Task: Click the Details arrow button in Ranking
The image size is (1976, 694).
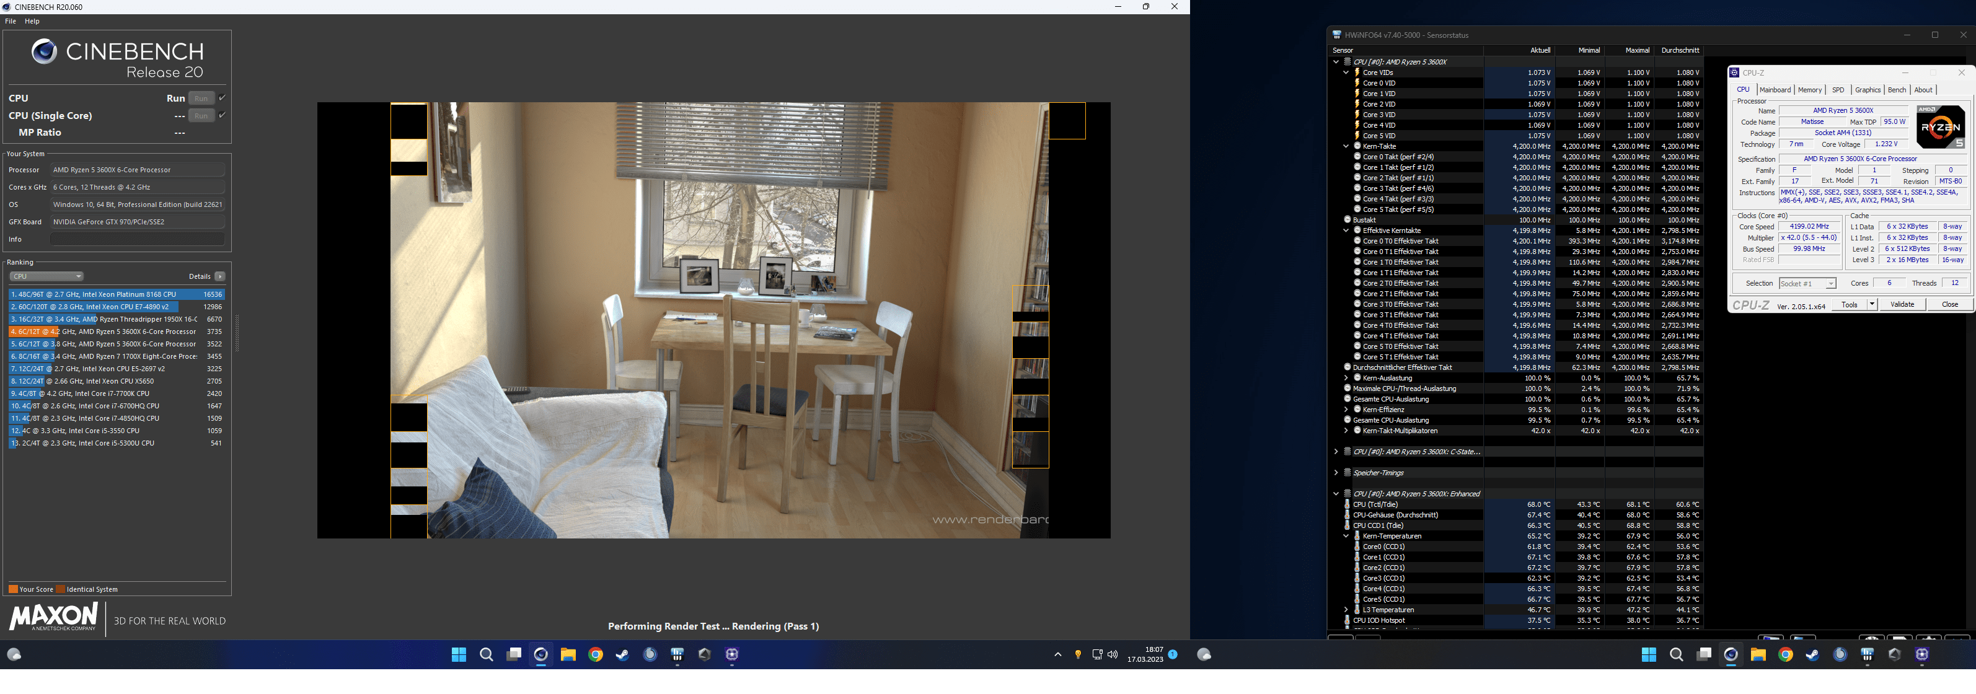Action: click(220, 276)
